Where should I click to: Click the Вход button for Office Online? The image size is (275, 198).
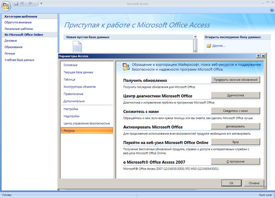point(235,142)
